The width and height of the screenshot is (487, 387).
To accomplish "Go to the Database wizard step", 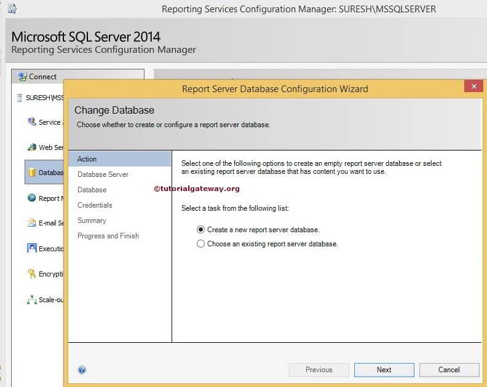I will (92, 190).
